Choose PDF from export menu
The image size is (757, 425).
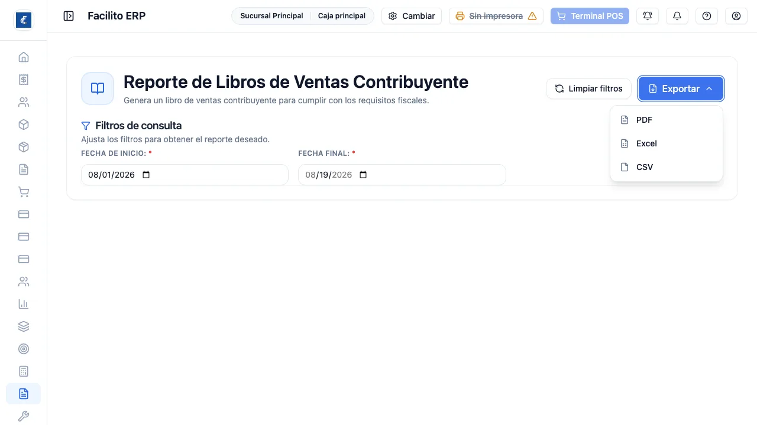(x=667, y=120)
